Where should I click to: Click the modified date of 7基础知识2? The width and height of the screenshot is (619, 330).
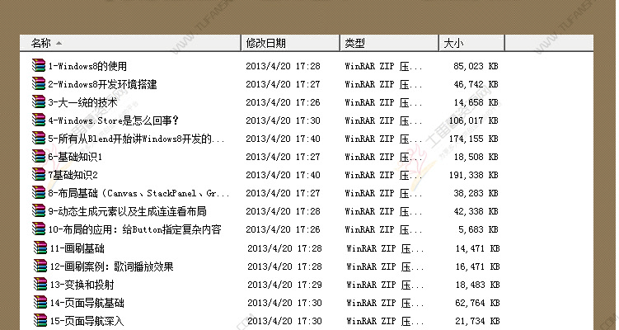click(x=283, y=175)
